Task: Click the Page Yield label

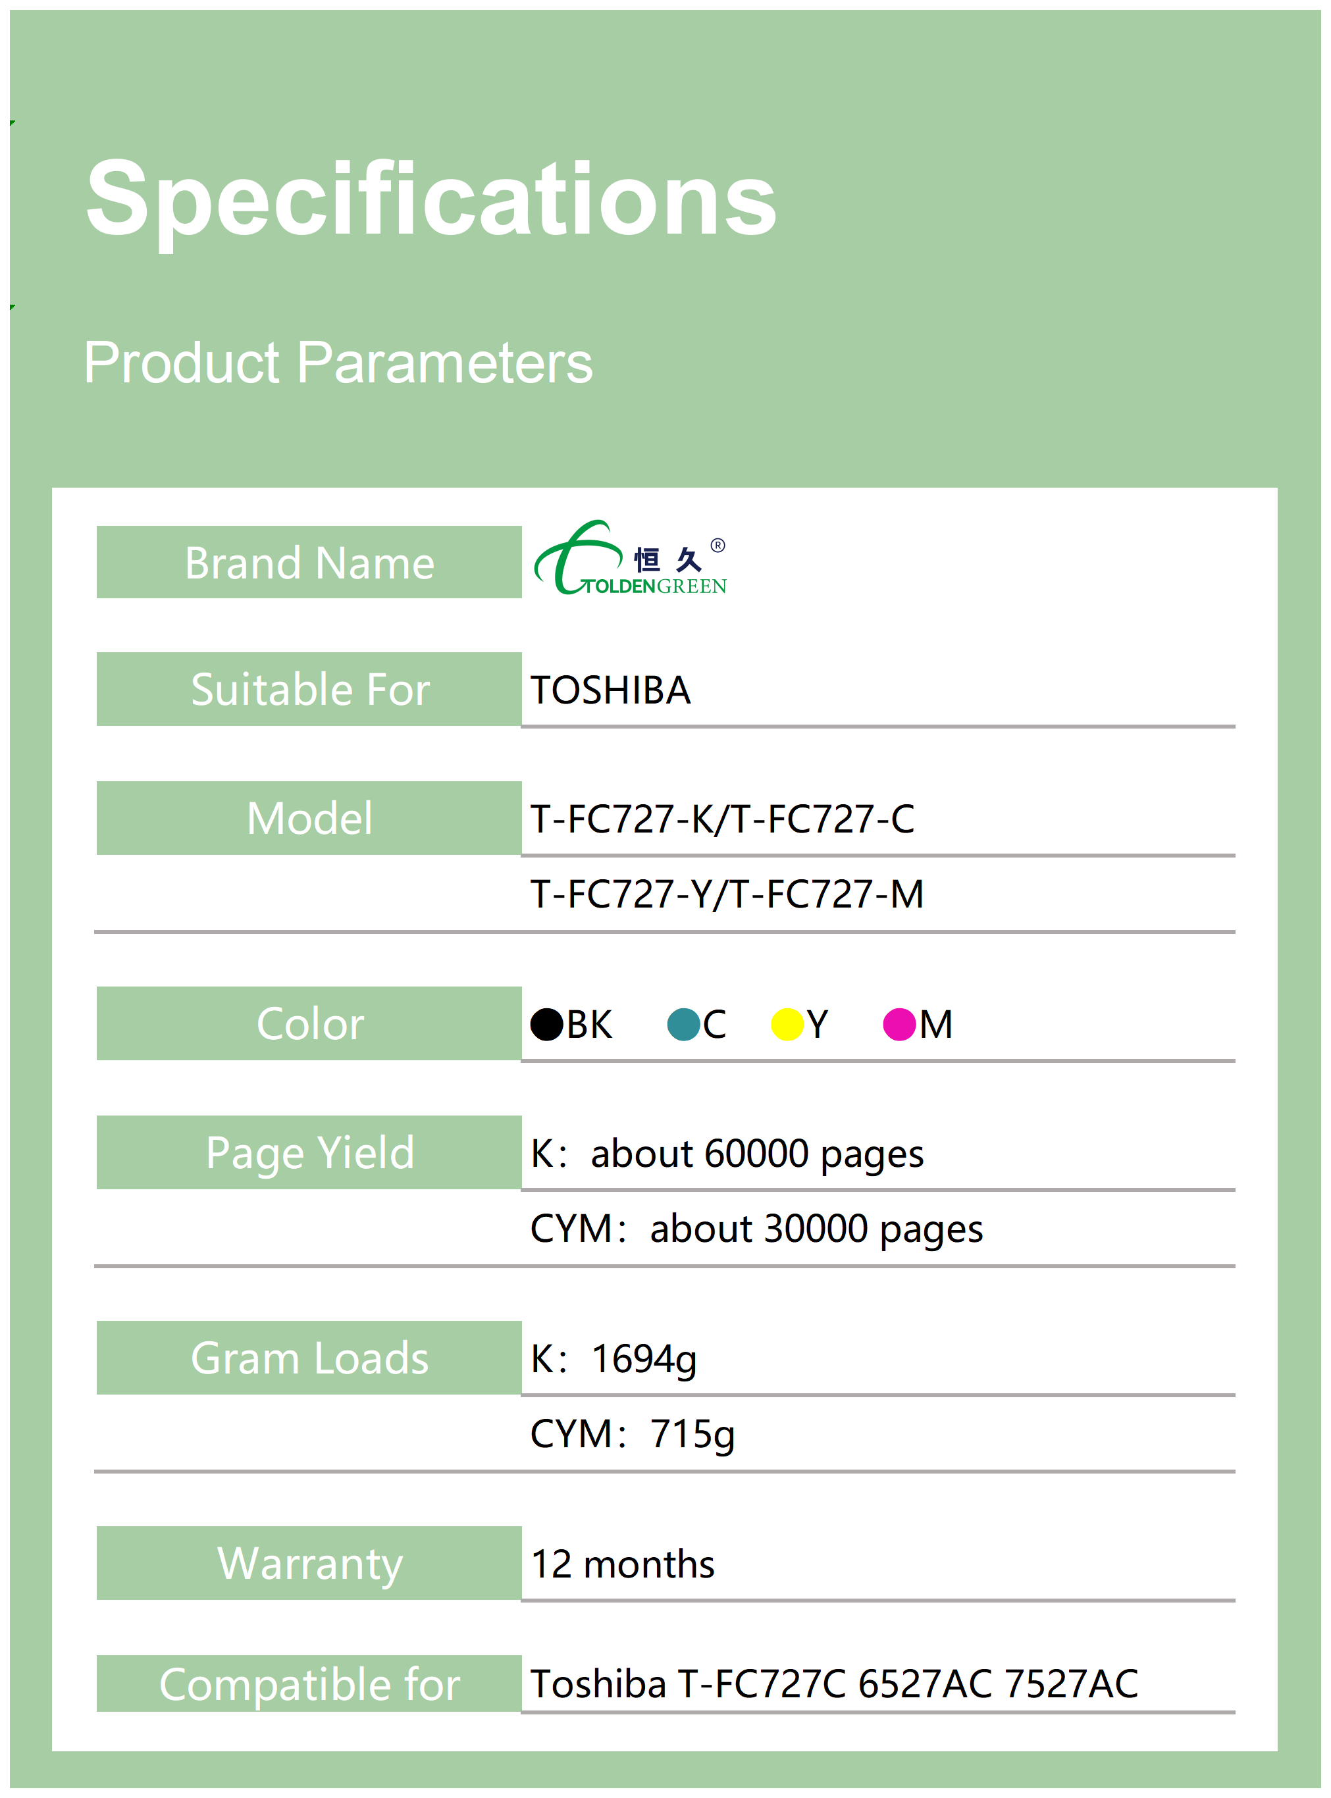Action: [309, 1153]
